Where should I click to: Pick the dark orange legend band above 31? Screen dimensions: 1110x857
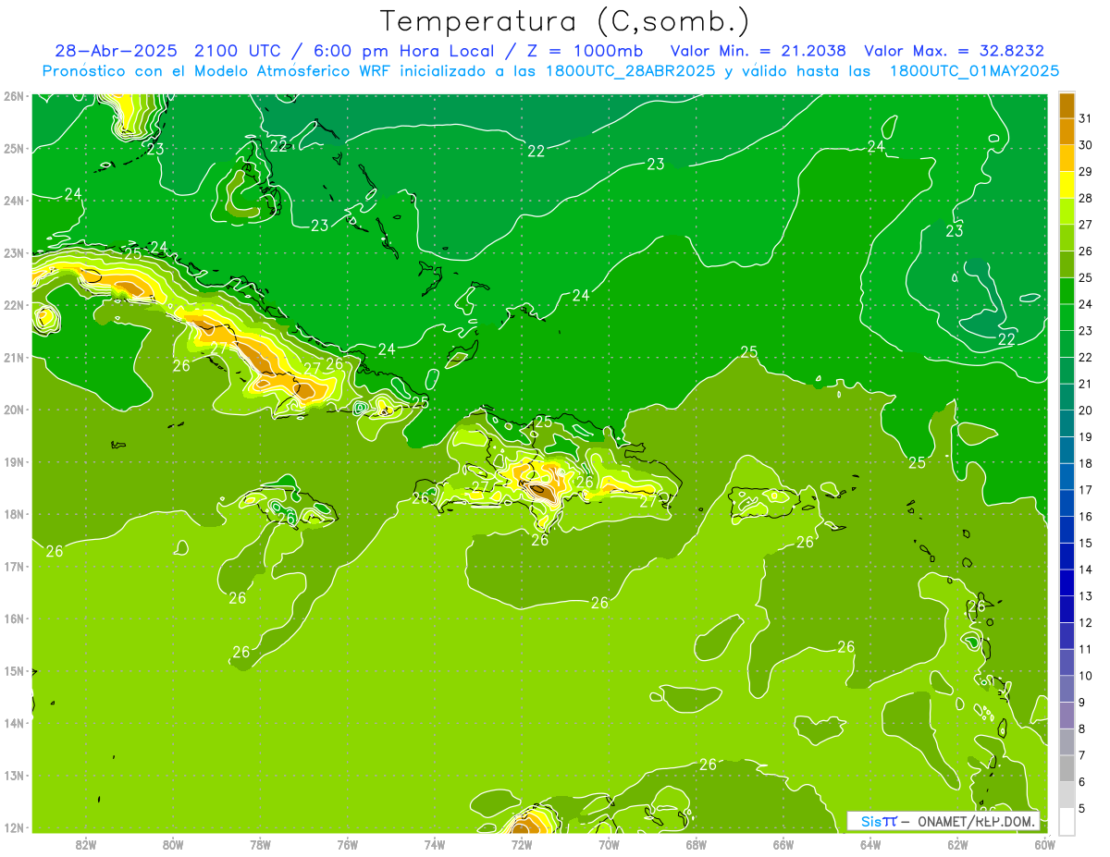point(1067,104)
